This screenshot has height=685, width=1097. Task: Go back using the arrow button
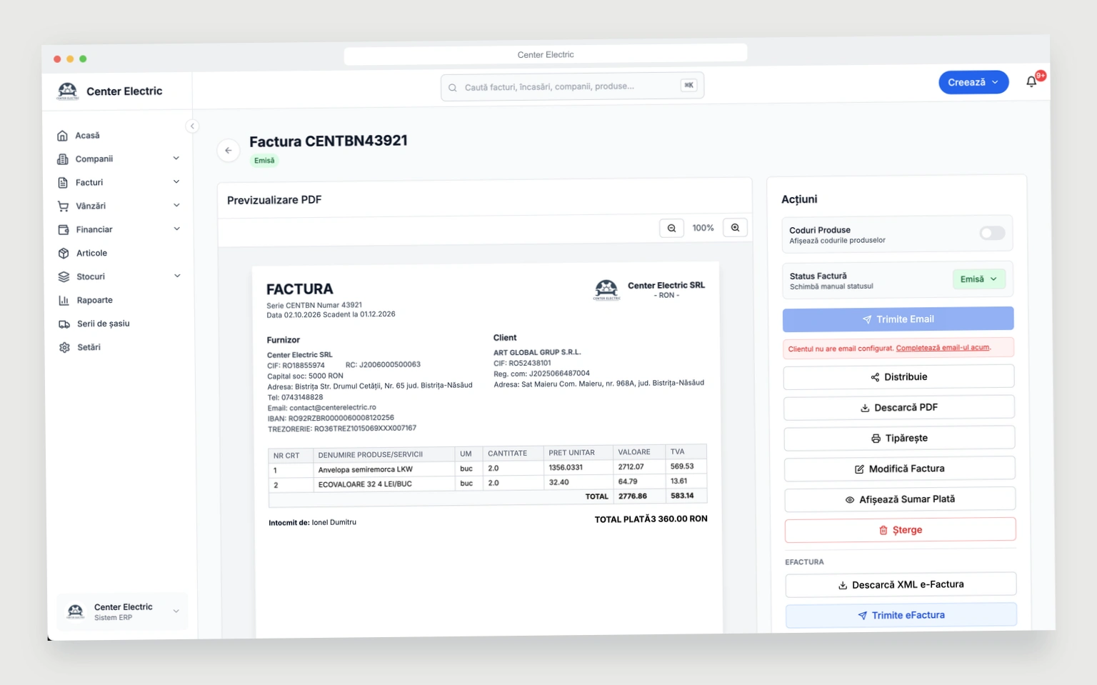[228, 150]
